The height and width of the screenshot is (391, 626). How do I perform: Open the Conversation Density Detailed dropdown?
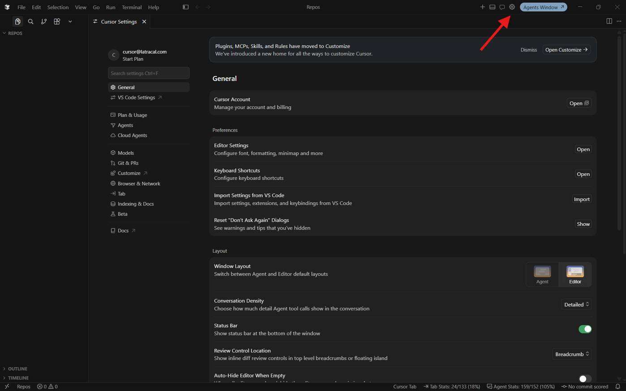576,305
